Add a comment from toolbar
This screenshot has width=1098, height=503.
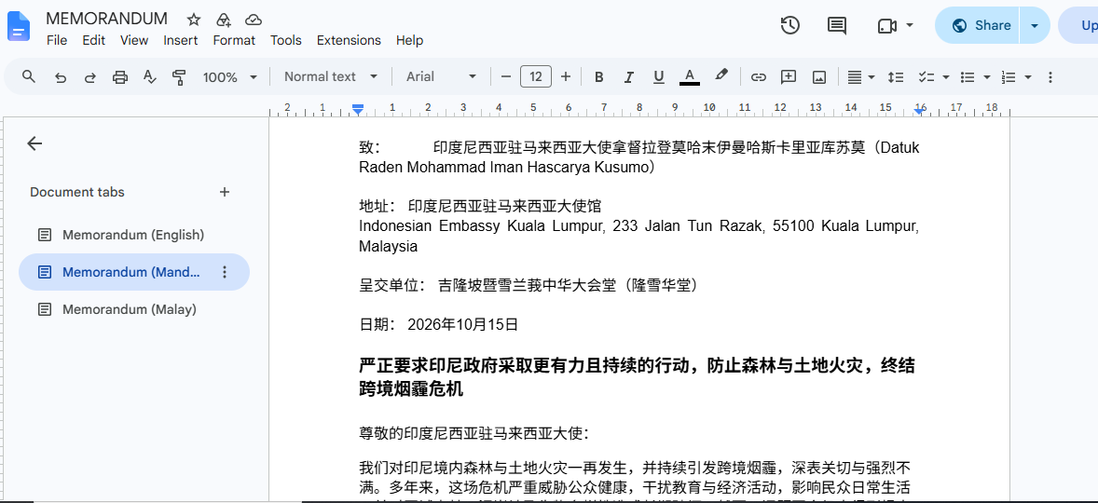[x=789, y=77]
